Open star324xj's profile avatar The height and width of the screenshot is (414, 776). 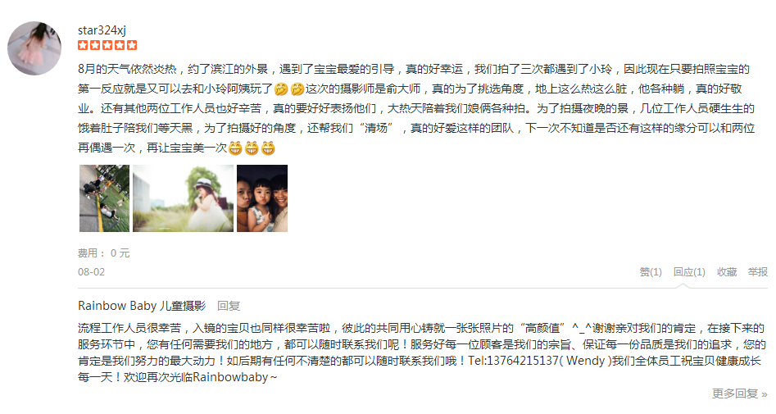point(34,48)
